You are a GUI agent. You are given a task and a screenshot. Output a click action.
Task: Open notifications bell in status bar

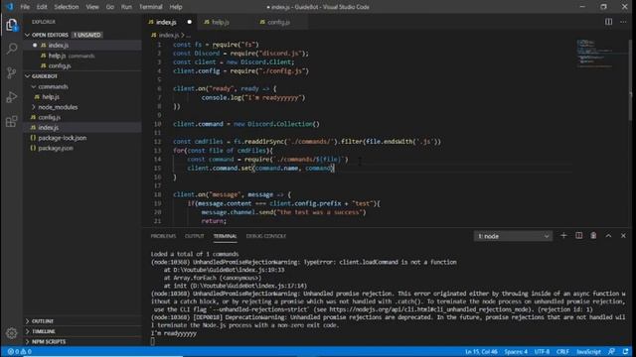[x=625, y=352]
